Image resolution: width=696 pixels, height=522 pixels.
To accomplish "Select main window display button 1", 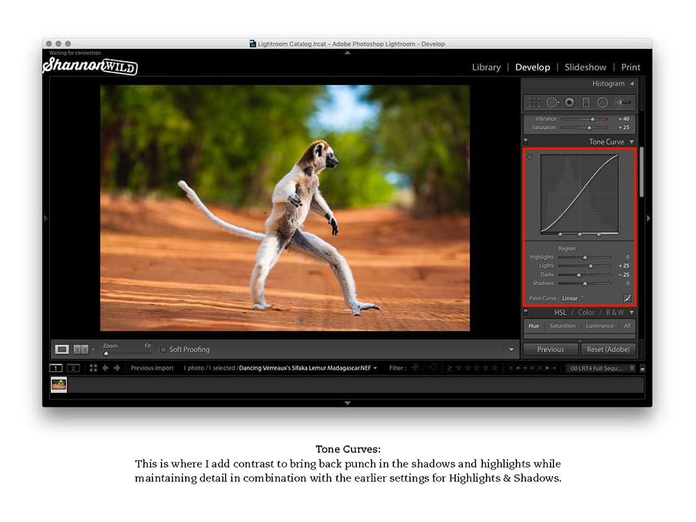I will pyautogui.click(x=56, y=368).
